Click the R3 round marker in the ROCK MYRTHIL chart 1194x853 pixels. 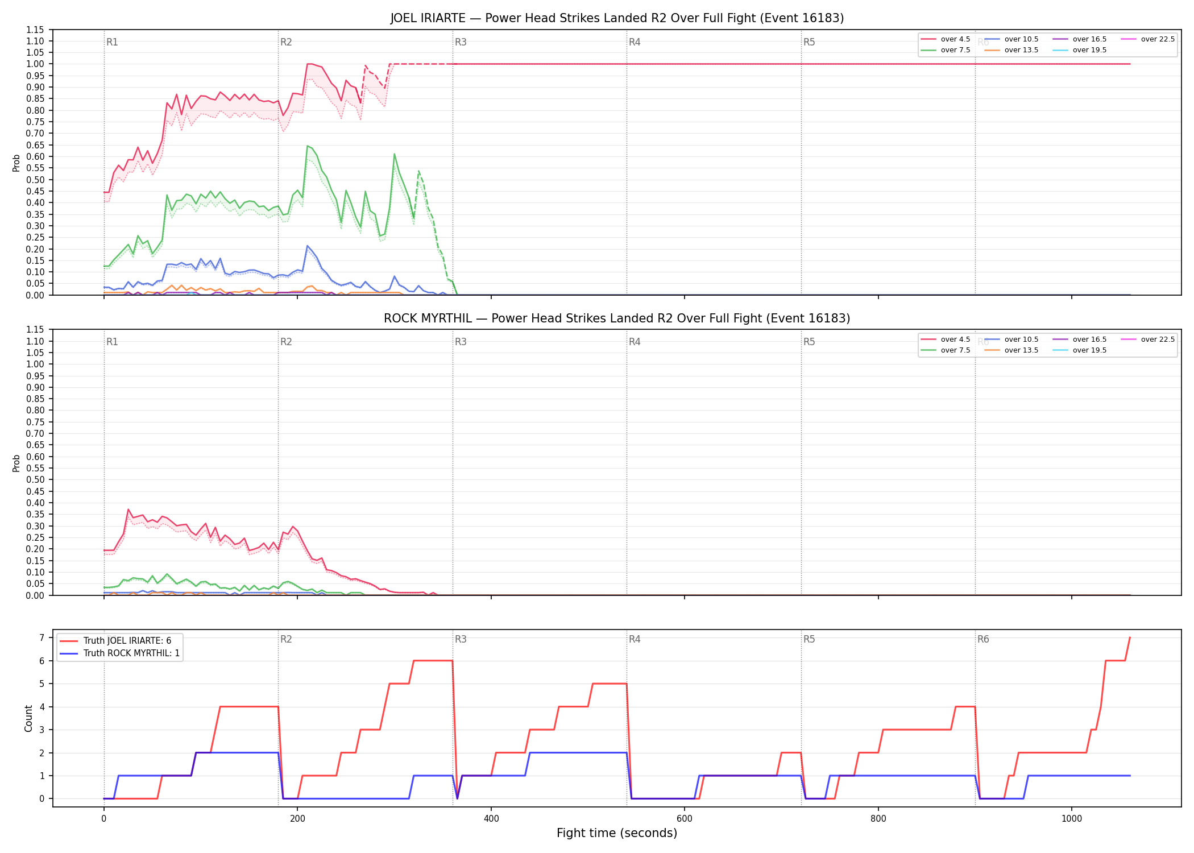coord(461,342)
